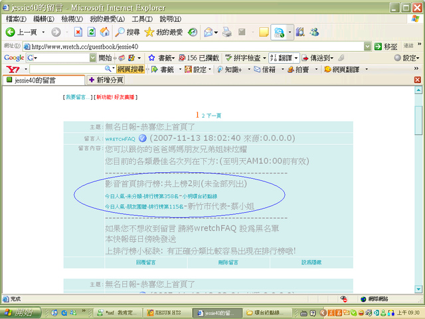This screenshot has width=425, height=319.
Task: Click the Skype toolbar icon
Action: tap(279, 33)
